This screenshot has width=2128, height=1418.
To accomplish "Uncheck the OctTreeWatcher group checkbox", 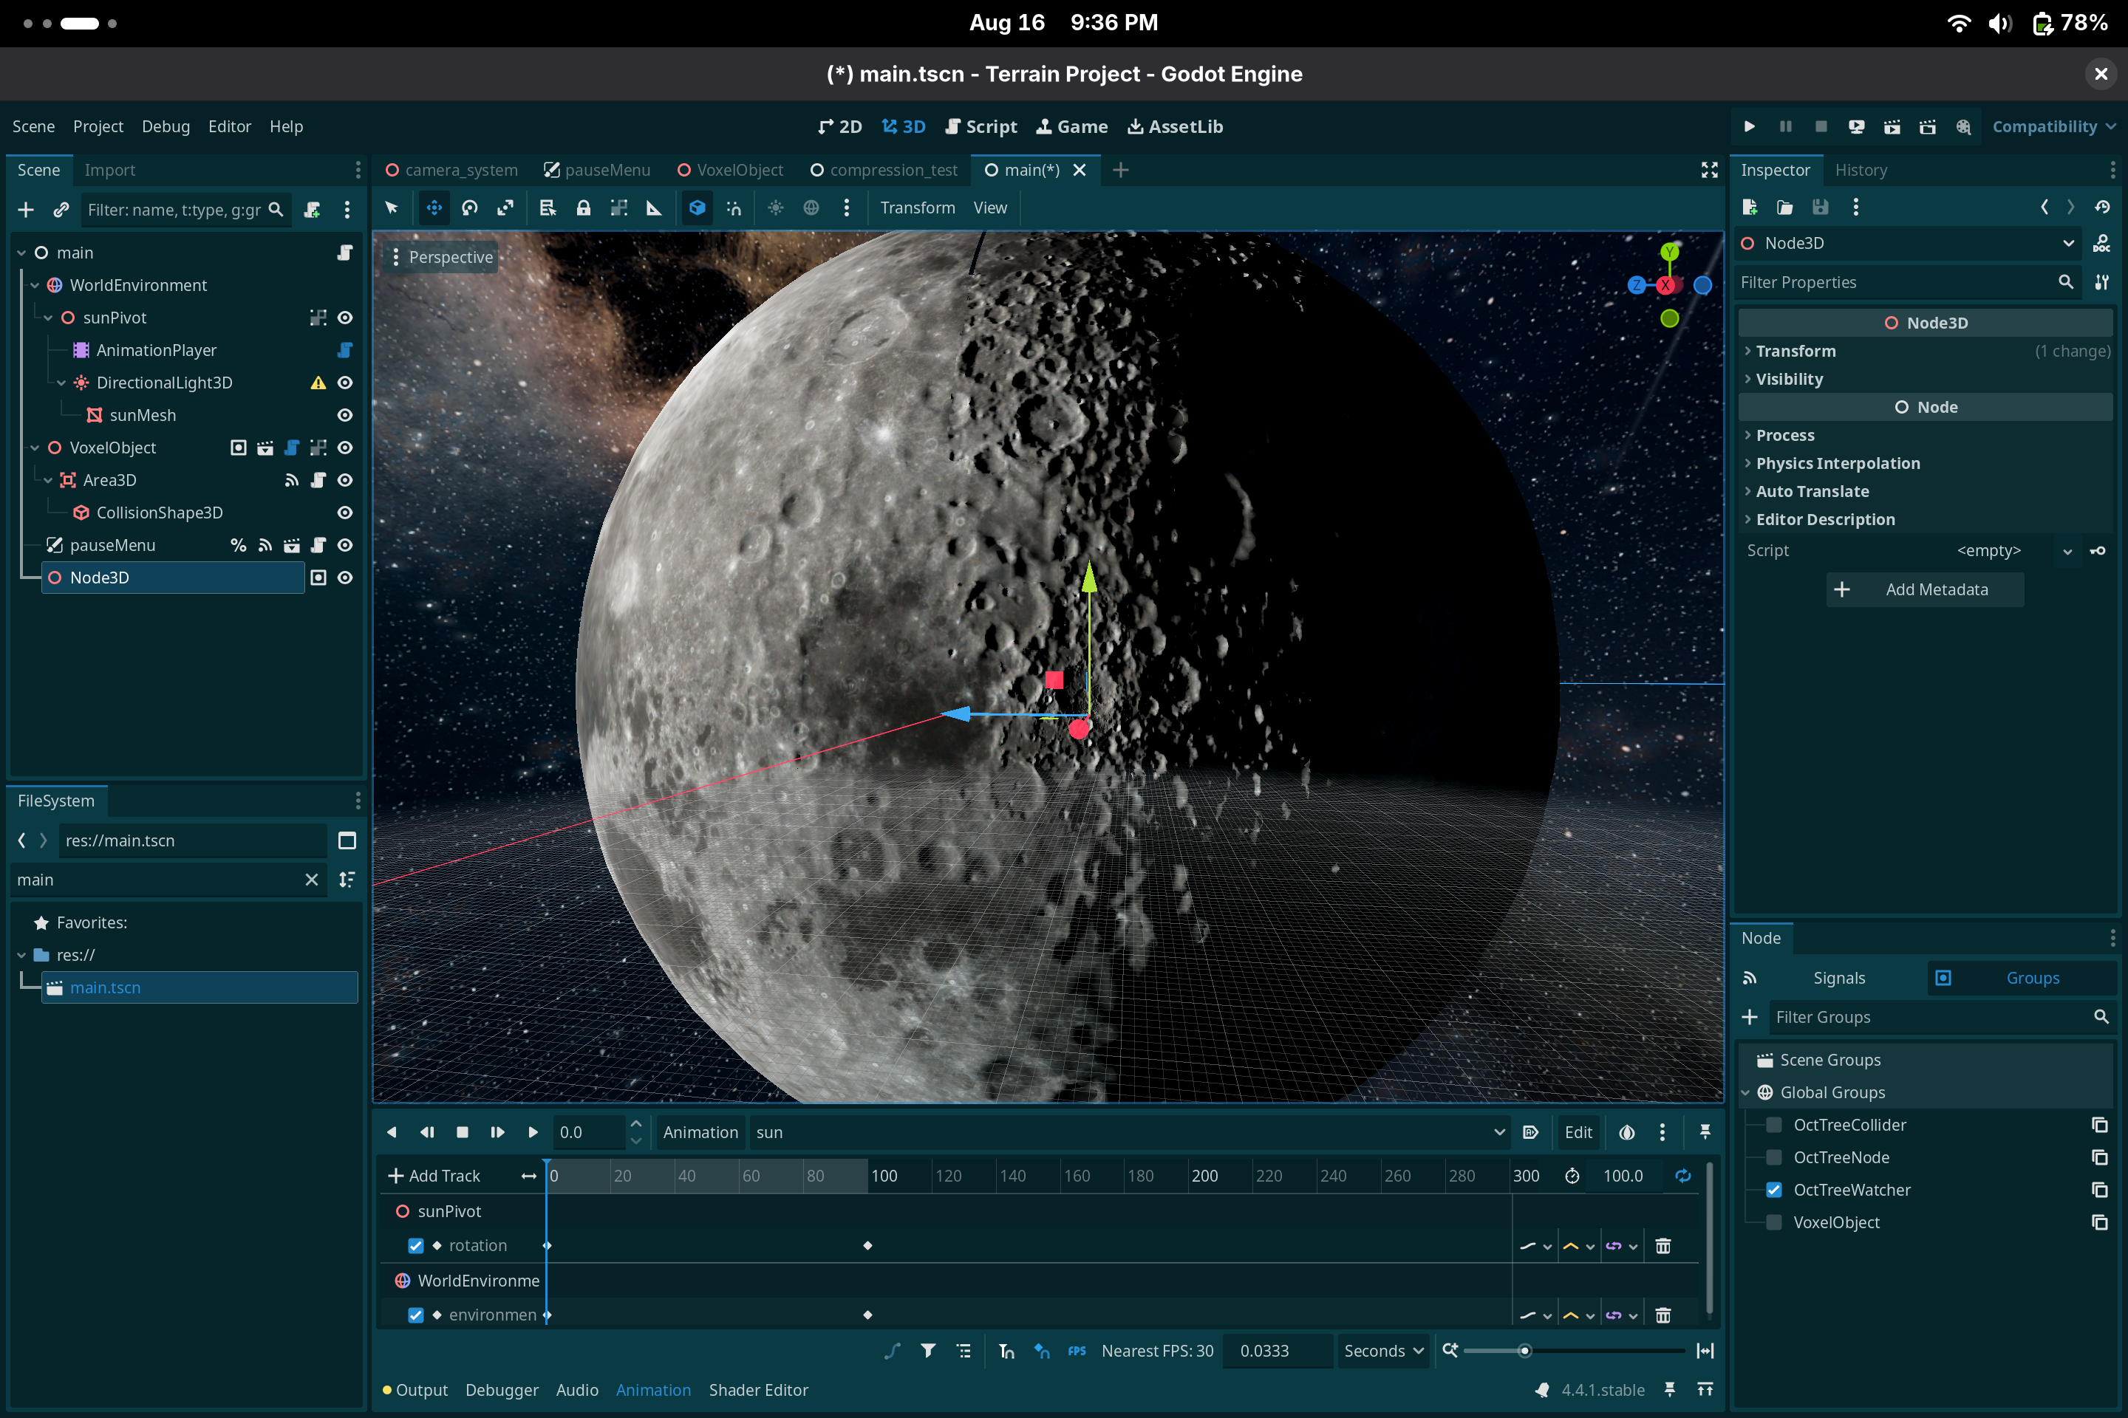I will pos(1773,1190).
